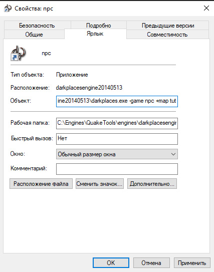This screenshot has width=214, height=272.
Task: Open Дополнительно advanced settings
Action: pos(152,184)
